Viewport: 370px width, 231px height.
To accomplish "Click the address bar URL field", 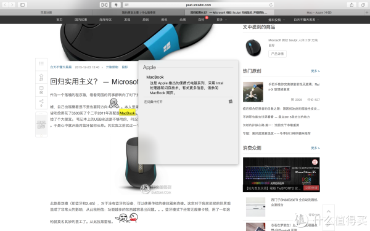I will pos(198,5).
